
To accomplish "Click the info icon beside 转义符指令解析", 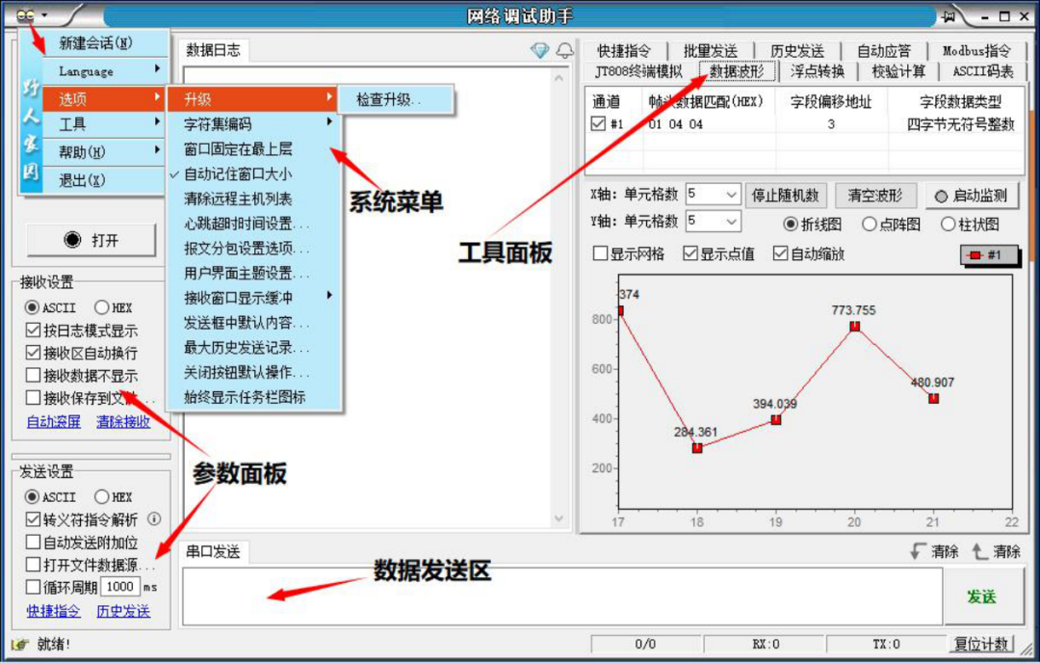I will click(154, 519).
